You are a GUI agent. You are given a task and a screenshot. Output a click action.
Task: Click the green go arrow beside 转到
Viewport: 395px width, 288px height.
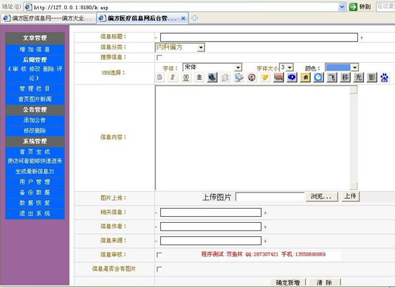tap(353, 7)
